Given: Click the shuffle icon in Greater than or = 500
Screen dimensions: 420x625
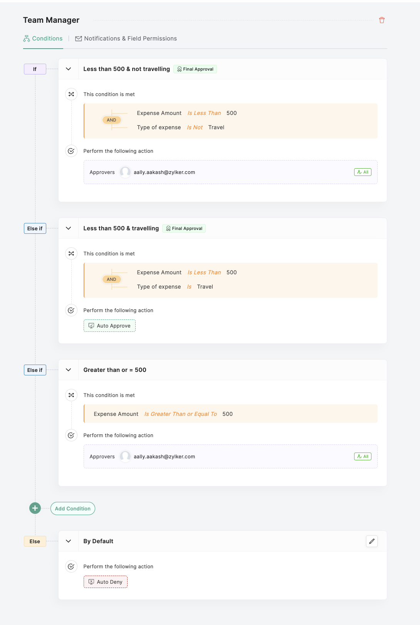Looking at the screenshot, I should 71,395.
